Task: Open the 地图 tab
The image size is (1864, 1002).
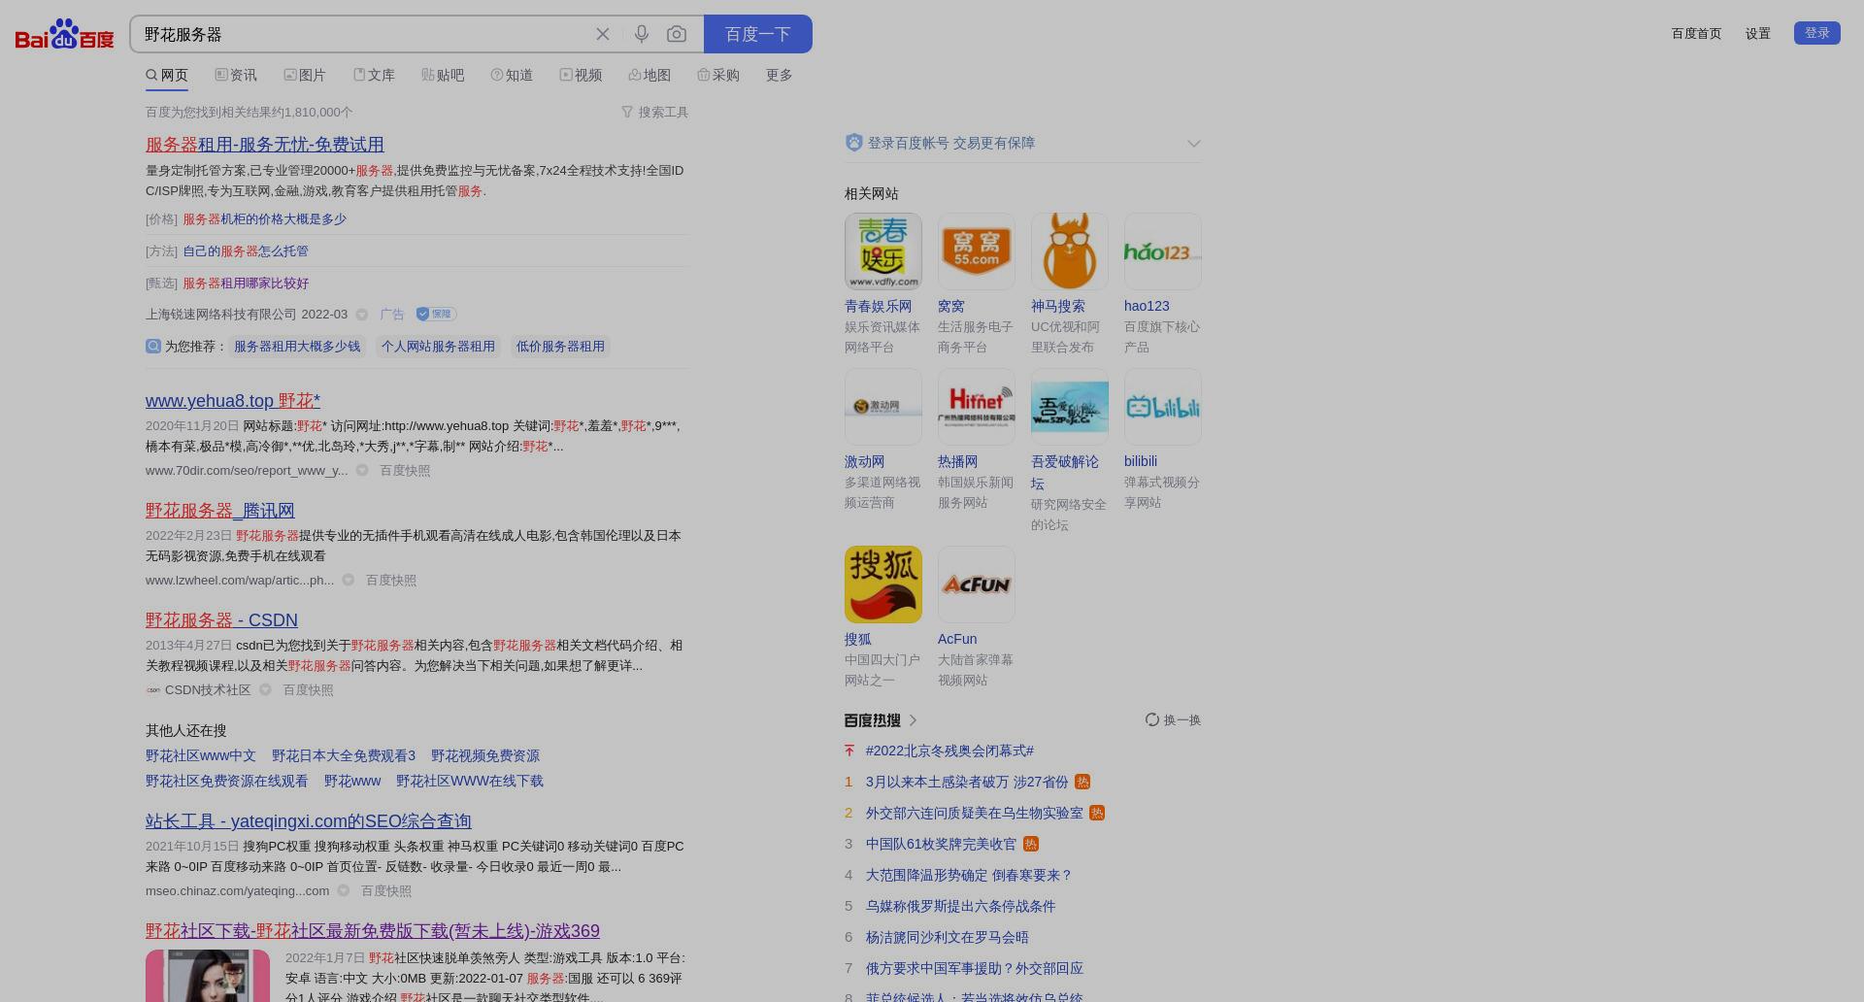Action: pyautogui.click(x=649, y=75)
